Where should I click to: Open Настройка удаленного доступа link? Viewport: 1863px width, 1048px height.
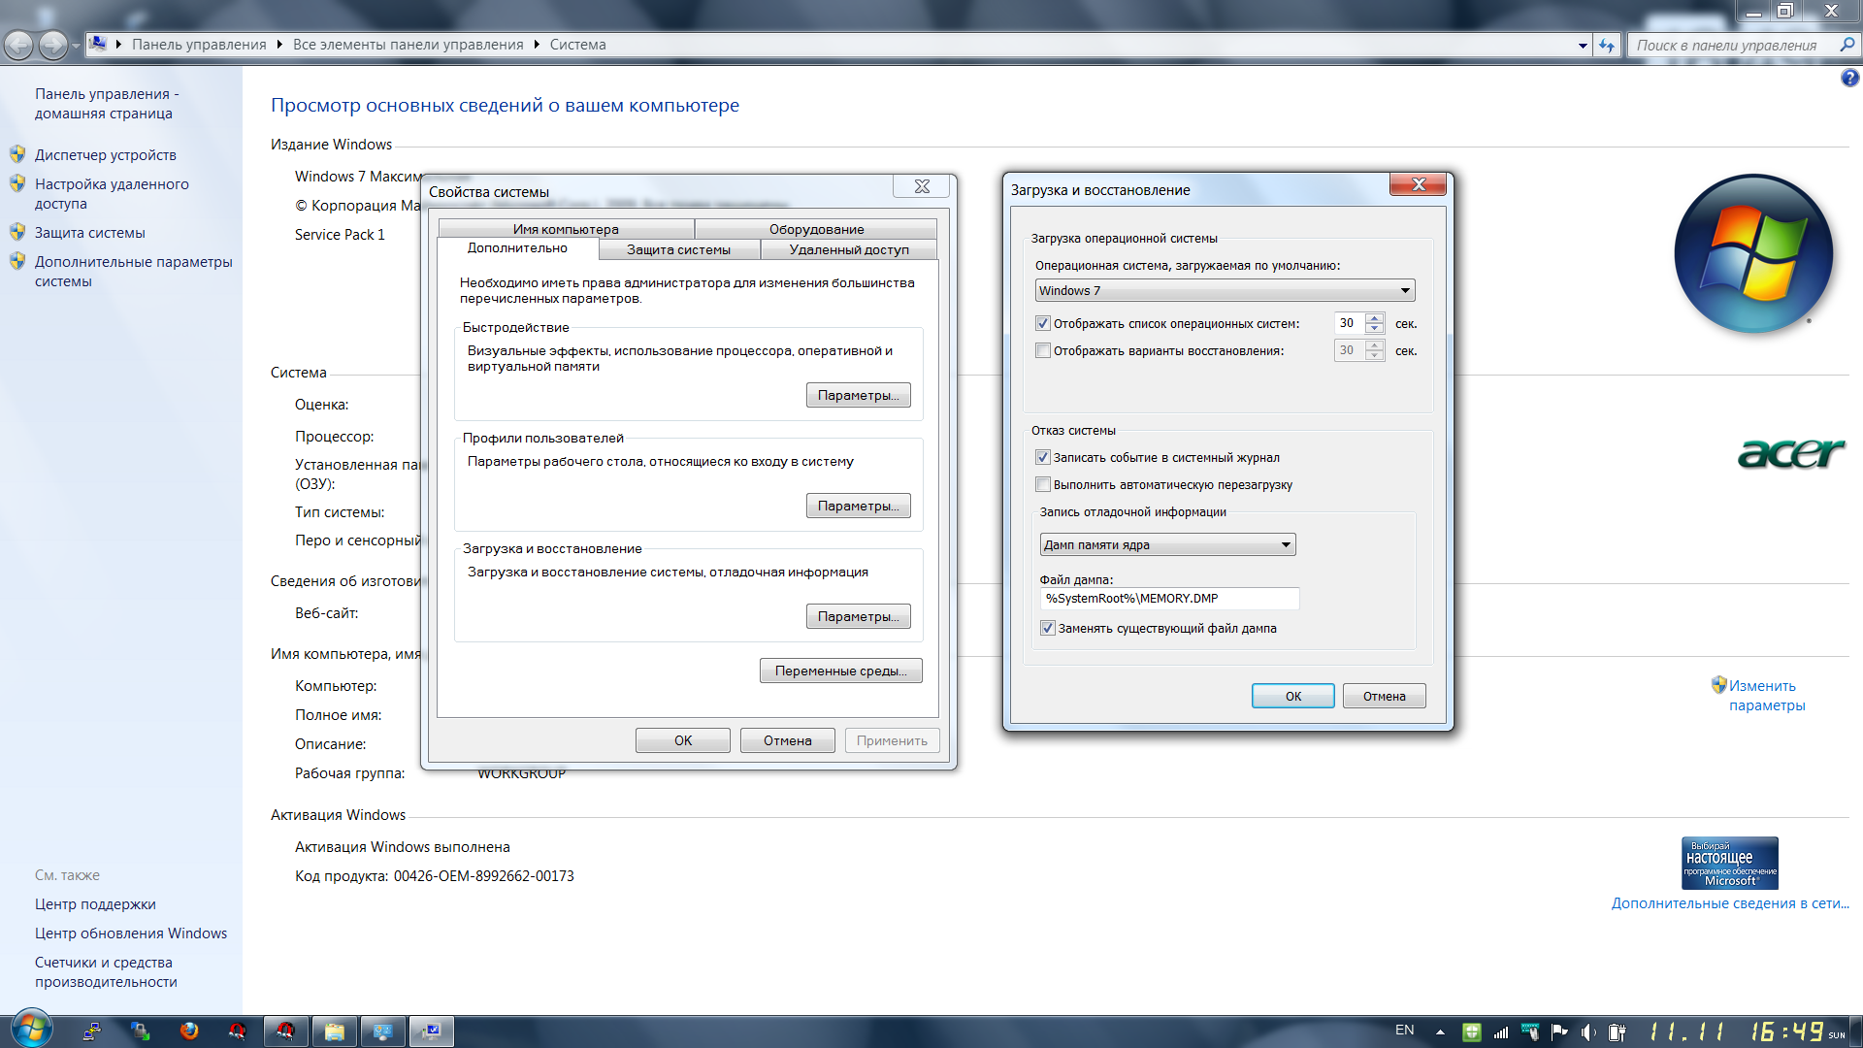[x=112, y=193]
